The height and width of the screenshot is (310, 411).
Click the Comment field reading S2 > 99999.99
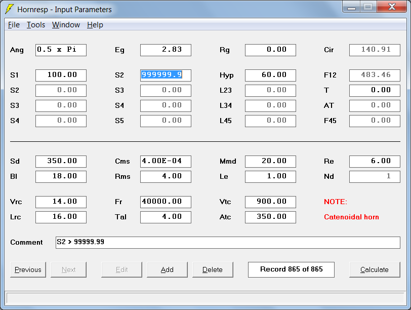pyautogui.click(x=228, y=242)
